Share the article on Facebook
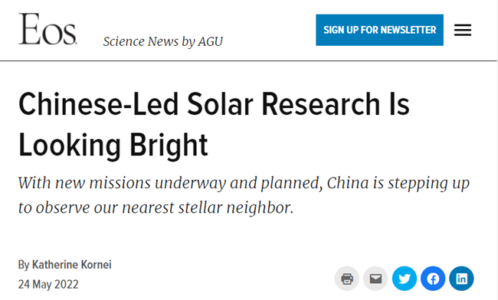 pos(433,279)
